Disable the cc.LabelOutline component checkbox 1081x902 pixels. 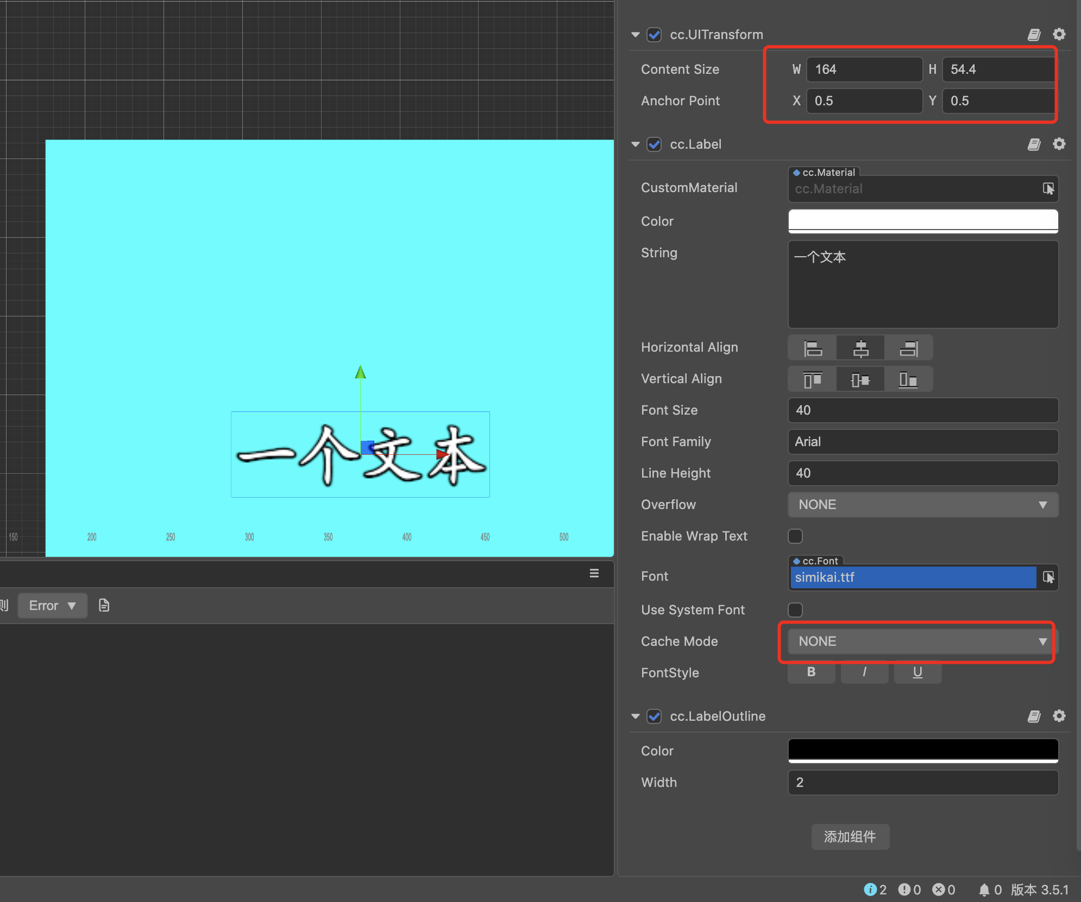tap(654, 716)
